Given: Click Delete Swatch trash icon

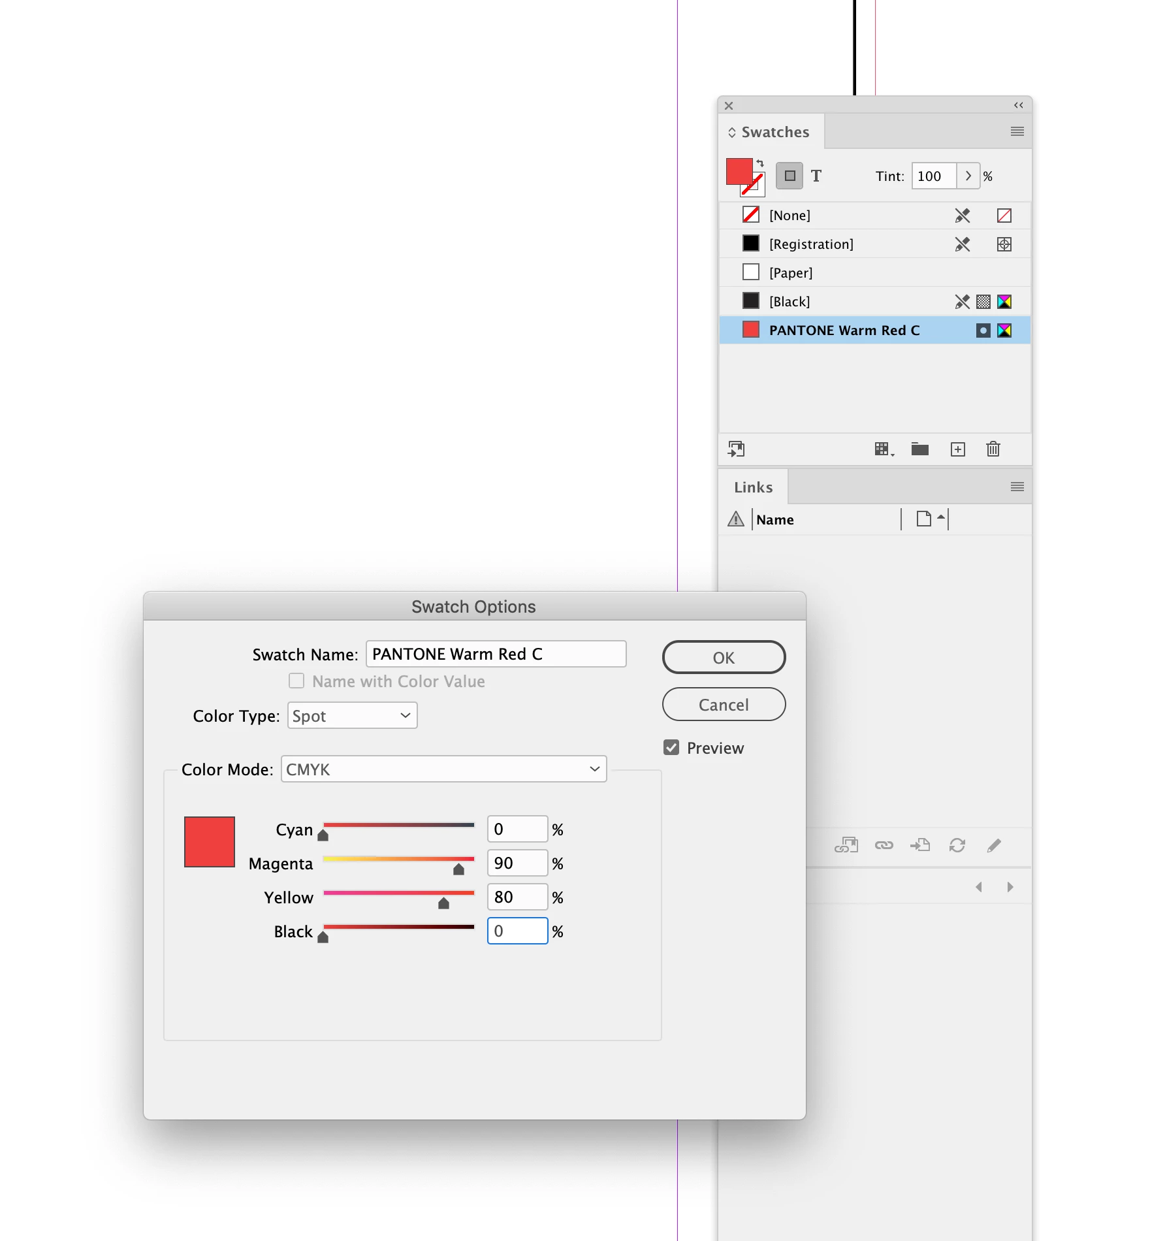Looking at the screenshot, I should pos(993,449).
